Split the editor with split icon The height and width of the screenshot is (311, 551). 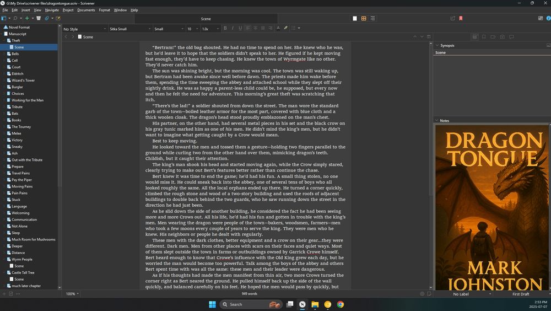point(429,36)
